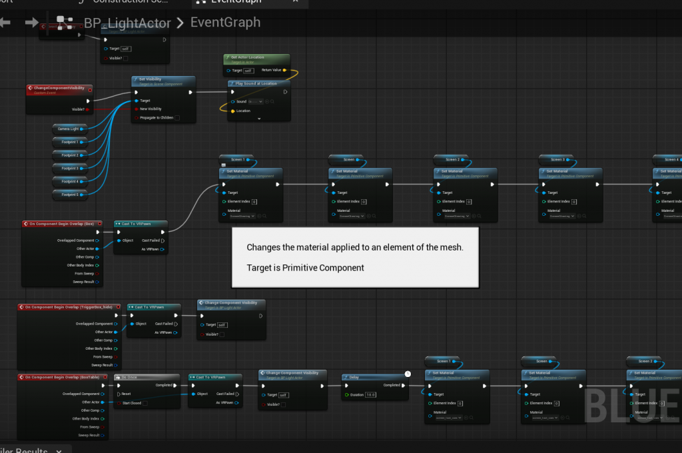Click delegate pin on Begin Overlap (TriggerBox_hide) header

[x=119, y=307]
